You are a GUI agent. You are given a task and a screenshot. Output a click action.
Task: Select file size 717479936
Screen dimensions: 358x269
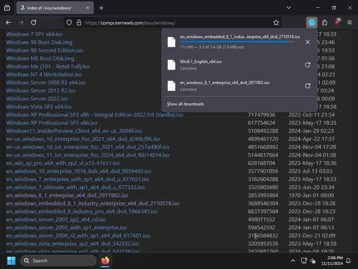tap(262, 115)
